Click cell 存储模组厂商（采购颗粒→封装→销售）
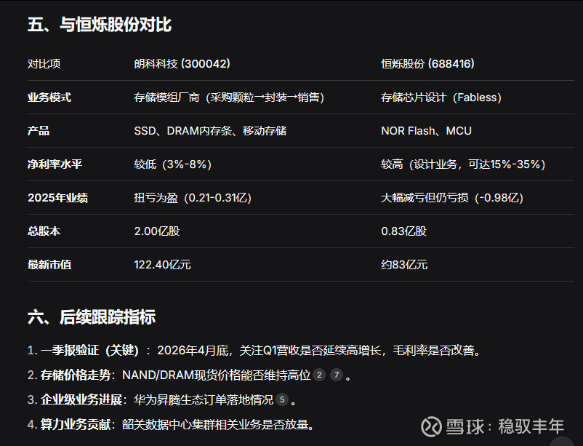The height and width of the screenshot is (446, 583). 230,97
